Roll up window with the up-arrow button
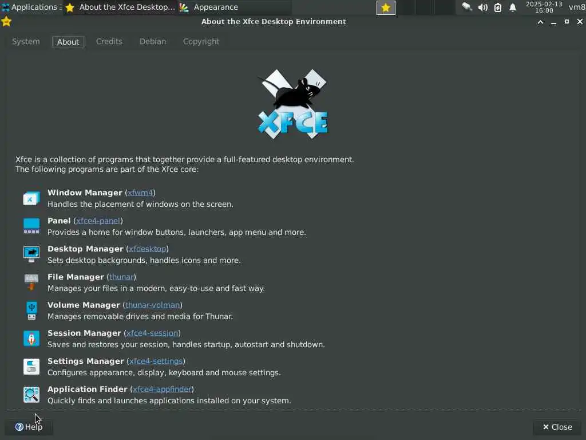Image resolution: width=586 pixels, height=440 pixels. pyautogui.click(x=540, y=22)
